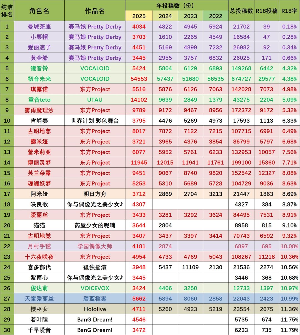The image size is (300, 335).
Task: Click the 总投稿数 column header
Action: pos(241,11)
